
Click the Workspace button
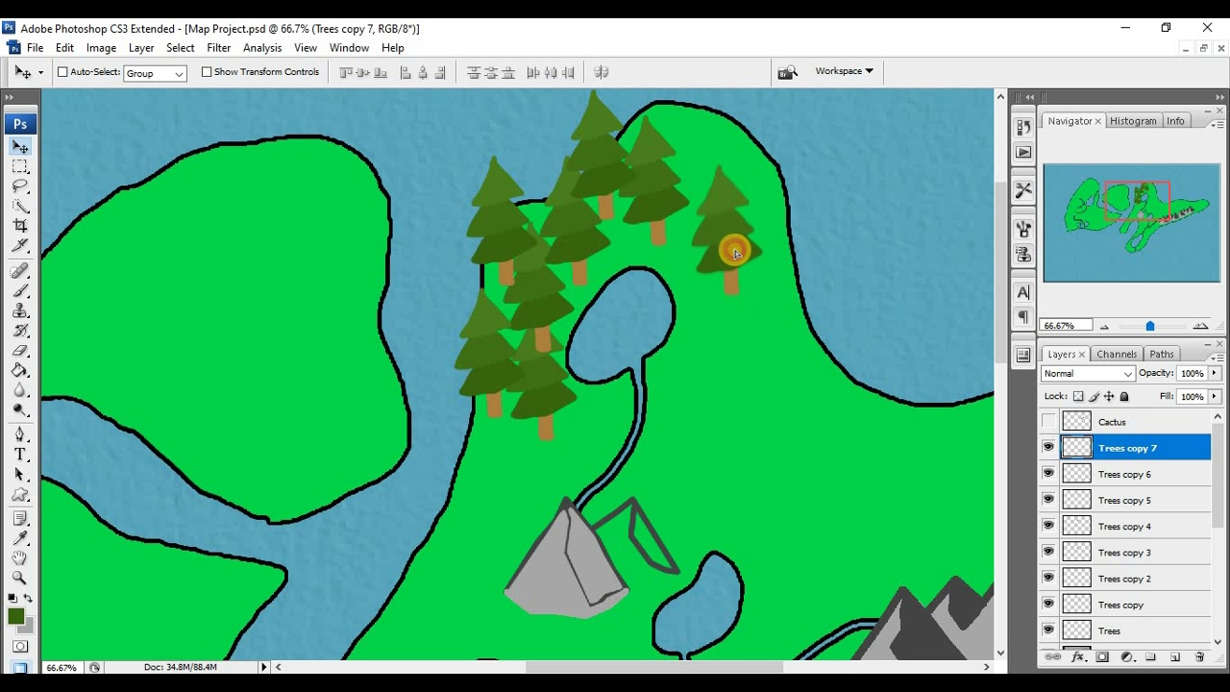[x=839, y=70]
